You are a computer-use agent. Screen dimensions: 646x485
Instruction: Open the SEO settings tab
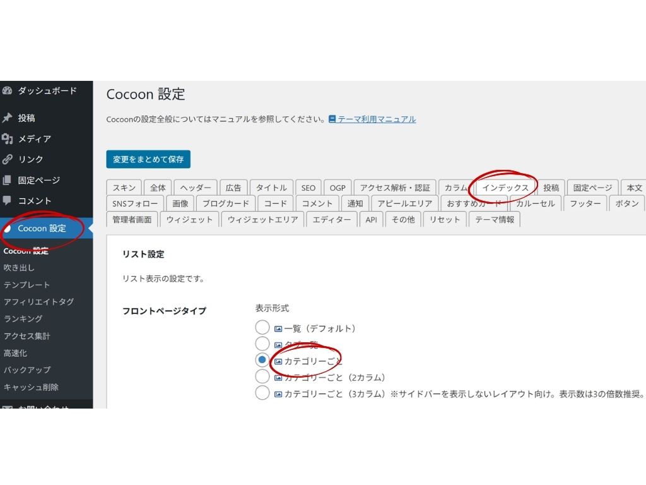click(308, 188)
